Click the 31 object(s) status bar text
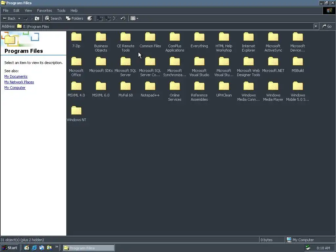Image resolution: width=336 pixels, height=252 pixels. (22, 240)
